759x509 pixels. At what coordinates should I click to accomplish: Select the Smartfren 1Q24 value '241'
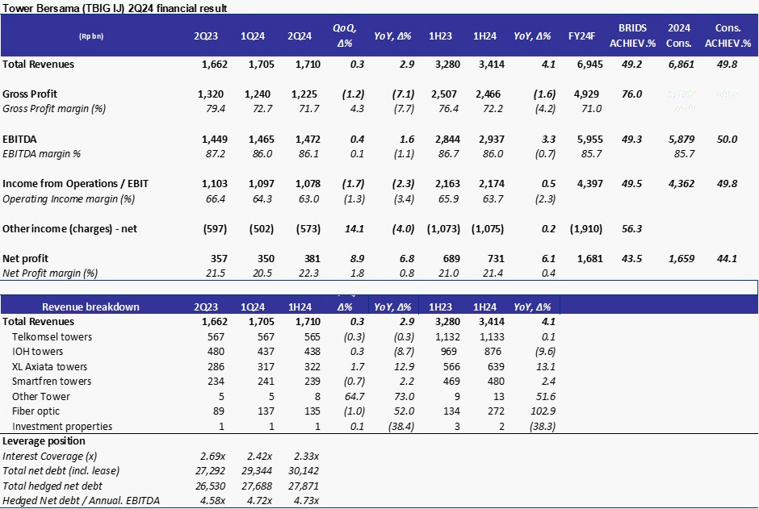click(x=266, y=382)
